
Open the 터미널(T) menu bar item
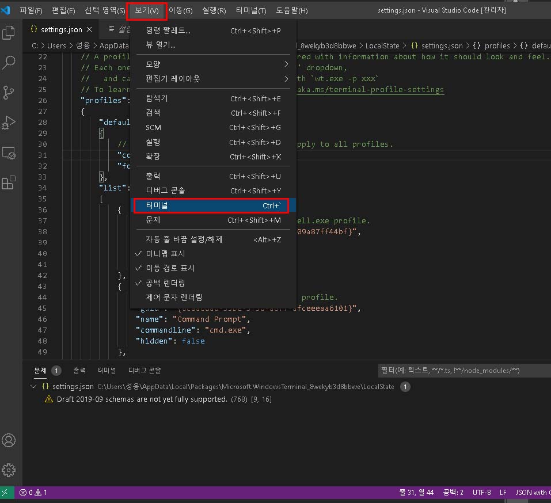(x=251, y=10)
